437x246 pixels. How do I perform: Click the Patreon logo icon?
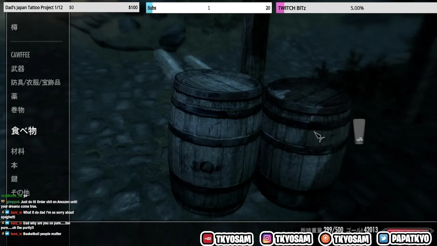325,238
